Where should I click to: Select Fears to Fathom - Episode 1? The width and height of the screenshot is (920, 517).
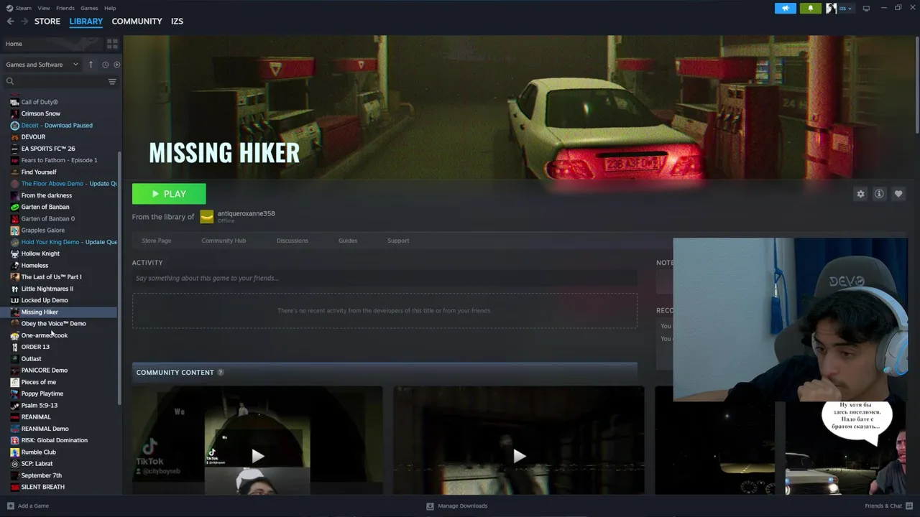(59, 160)
